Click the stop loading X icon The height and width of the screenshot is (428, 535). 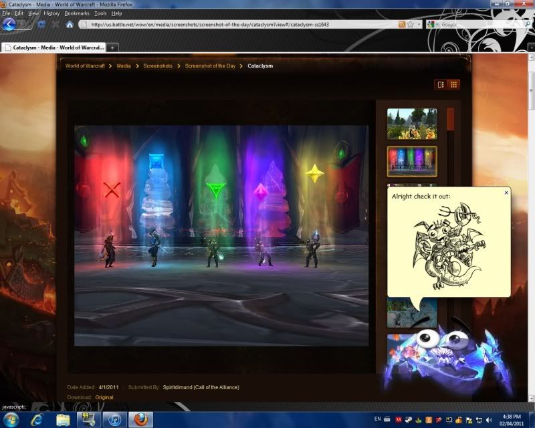56,25
